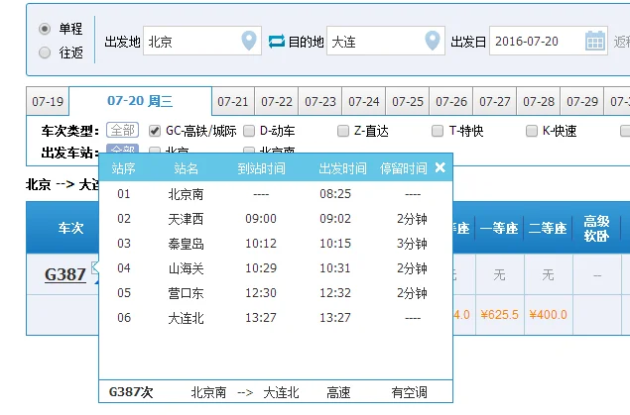Viewport: 630px width, 415px height.
Task: Click the ¥625.5 first class price
Action: pyautogui.click(x=499, y=314)
